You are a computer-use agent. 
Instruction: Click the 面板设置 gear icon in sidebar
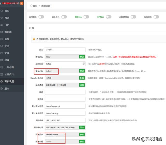tap(2, 81)
